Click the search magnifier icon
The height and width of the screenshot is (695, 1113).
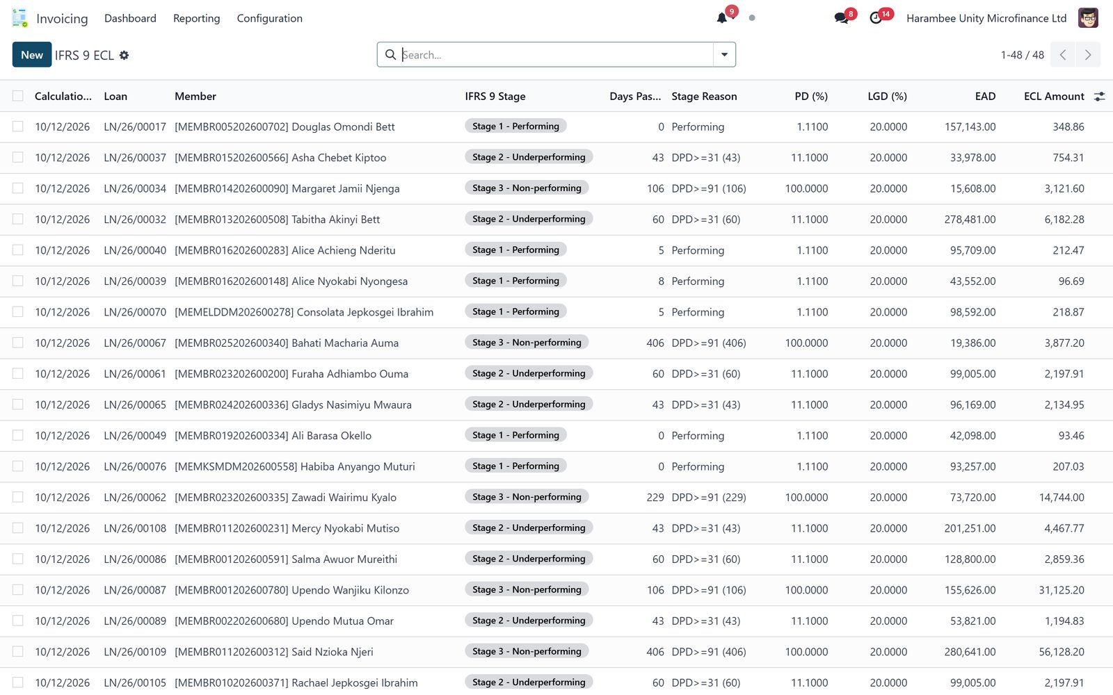click(391, 54)
